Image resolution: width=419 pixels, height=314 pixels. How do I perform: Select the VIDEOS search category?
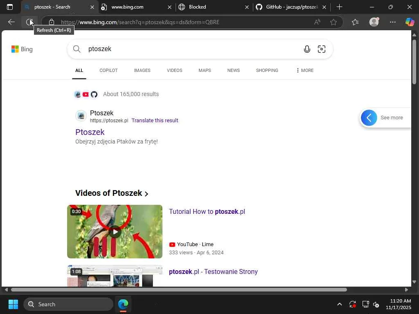click(174, 70)
